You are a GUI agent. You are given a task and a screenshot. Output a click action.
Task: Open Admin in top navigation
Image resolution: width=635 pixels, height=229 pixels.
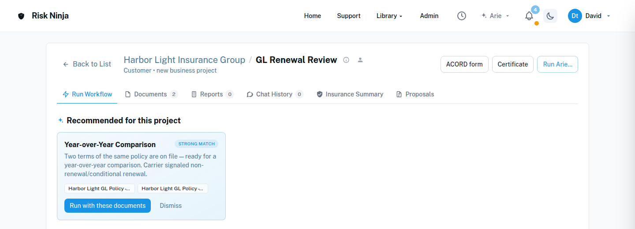[x=429, y=16]
